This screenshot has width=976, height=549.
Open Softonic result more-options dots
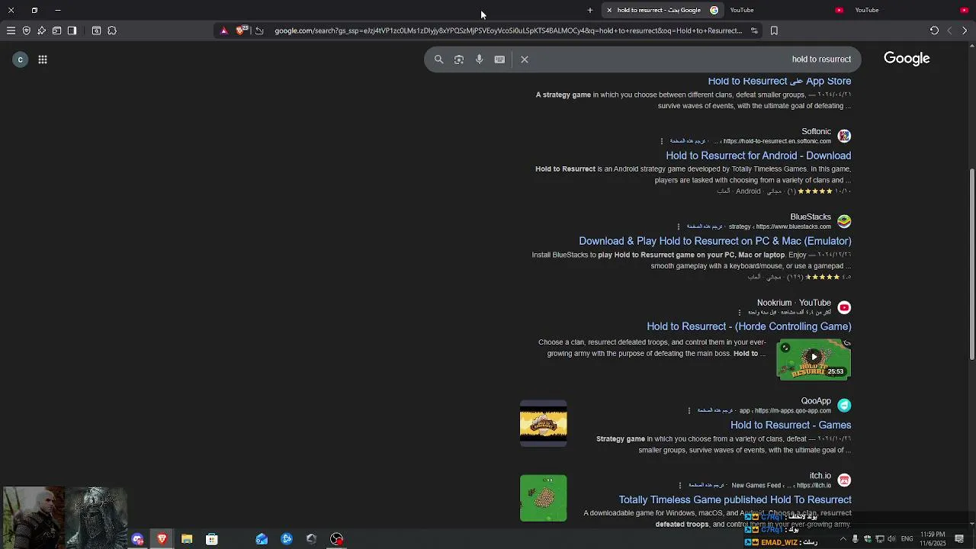pyautogui.click(x=662, y=141)
